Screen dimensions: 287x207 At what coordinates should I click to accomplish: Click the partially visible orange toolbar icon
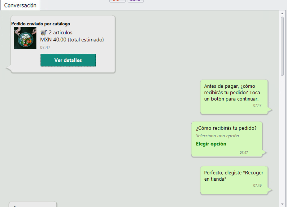[117, 1]
